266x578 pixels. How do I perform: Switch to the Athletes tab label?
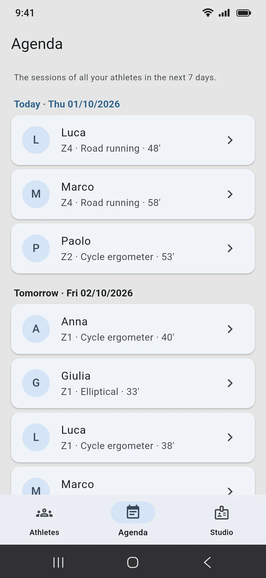click(x=44, y=532)
